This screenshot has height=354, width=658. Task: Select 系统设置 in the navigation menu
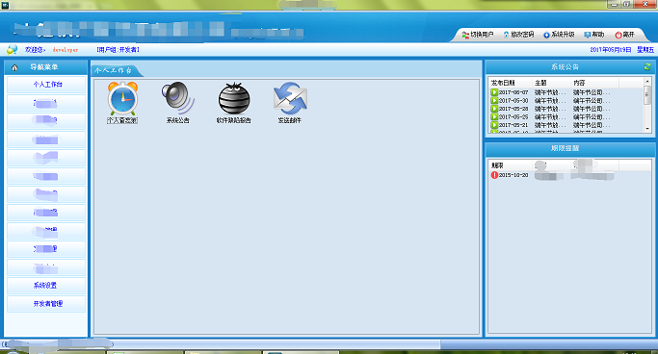(46, 286)
